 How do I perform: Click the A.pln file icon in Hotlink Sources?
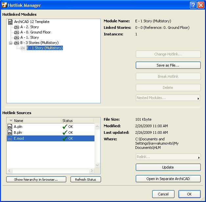pos(10,127)
